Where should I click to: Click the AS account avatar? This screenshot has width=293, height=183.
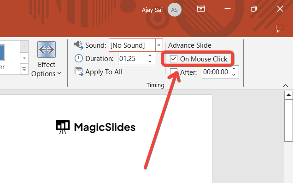[174, 10]
